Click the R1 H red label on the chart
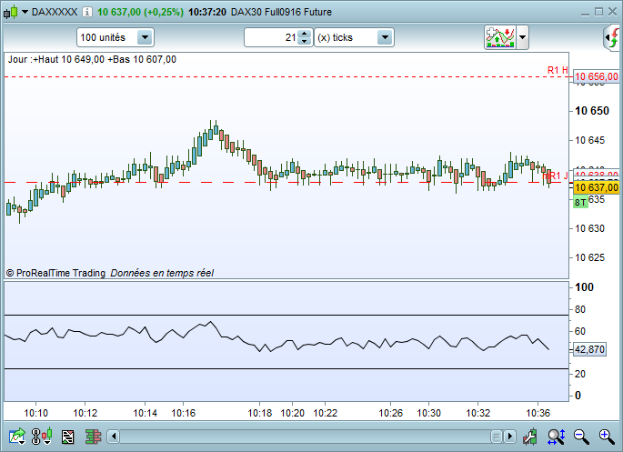623x452 pixels. [558, 70]
